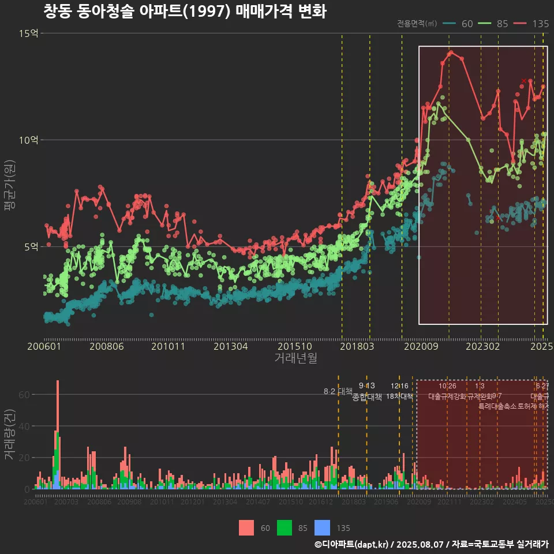
Task: Click the '18차대책' annotation label
Action: (x=399, y=396)
